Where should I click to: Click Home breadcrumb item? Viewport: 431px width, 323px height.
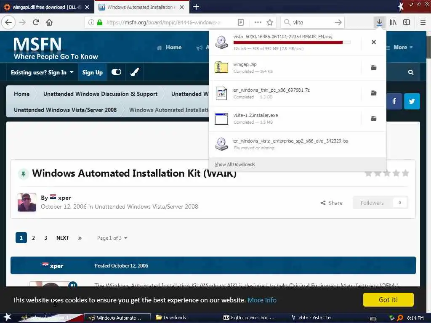22,94
